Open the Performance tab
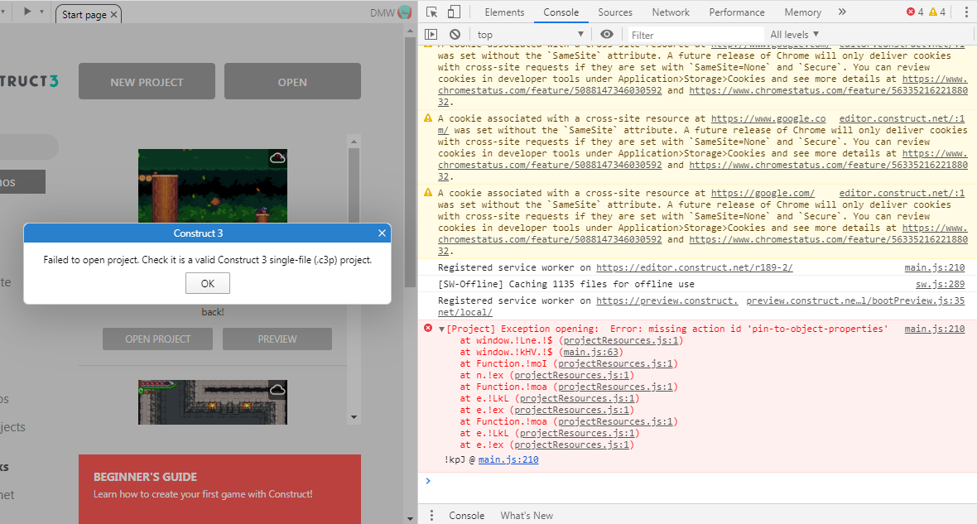The width and height of the screenshot is (977, 524). [737, 12]
